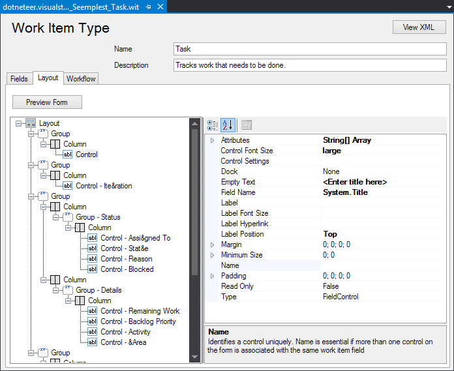Select the Control Font Size property row
454x371 pixels.
325,151
